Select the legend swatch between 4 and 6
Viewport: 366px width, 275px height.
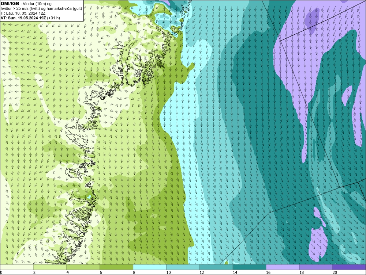click(x=83, y=267)
